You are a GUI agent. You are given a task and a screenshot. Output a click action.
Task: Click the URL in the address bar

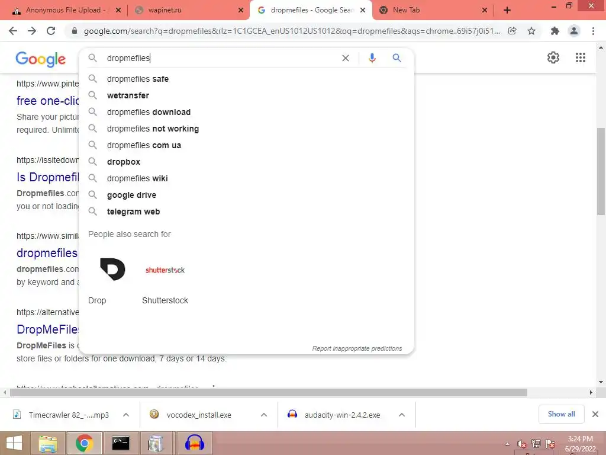(x=292, y=31)
